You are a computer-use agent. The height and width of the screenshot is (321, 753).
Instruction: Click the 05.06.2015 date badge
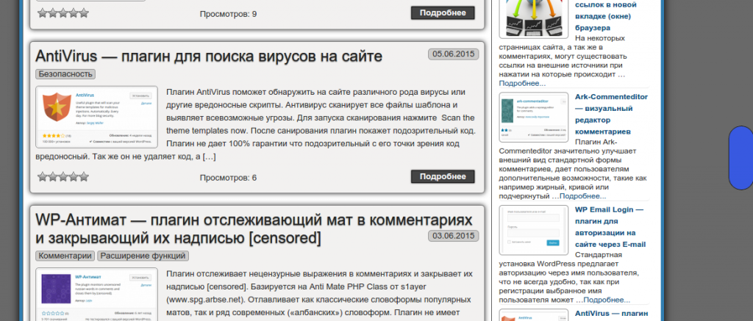453,54
